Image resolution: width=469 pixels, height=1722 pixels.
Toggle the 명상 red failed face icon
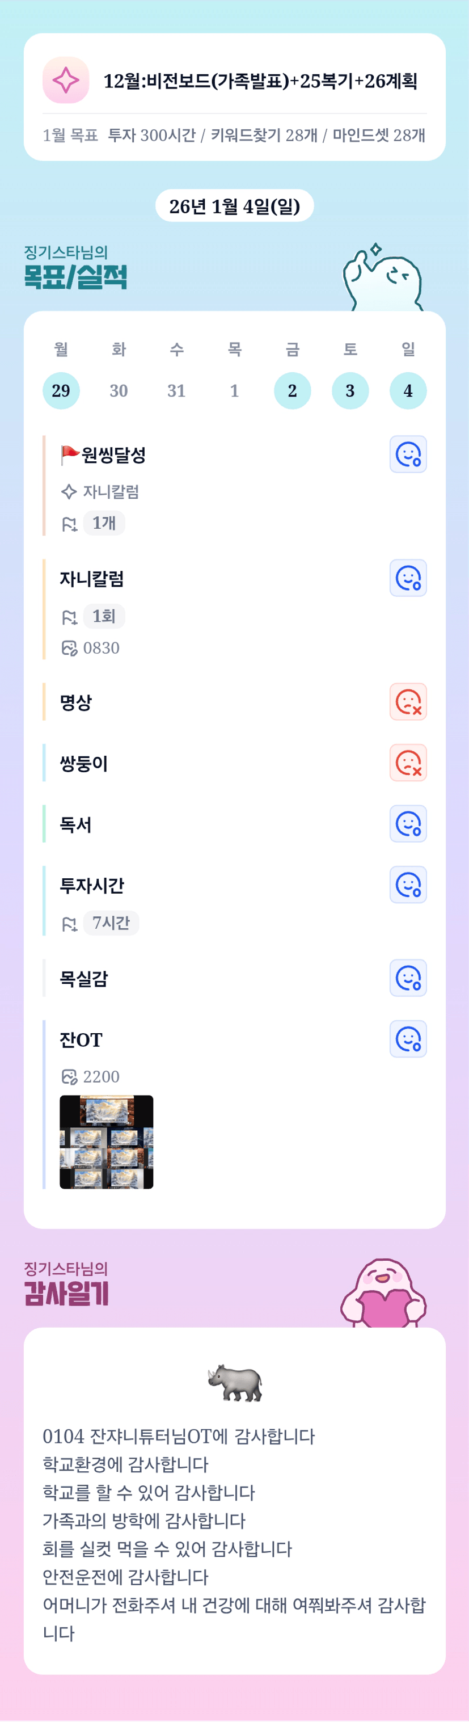(x=408, y=702)
